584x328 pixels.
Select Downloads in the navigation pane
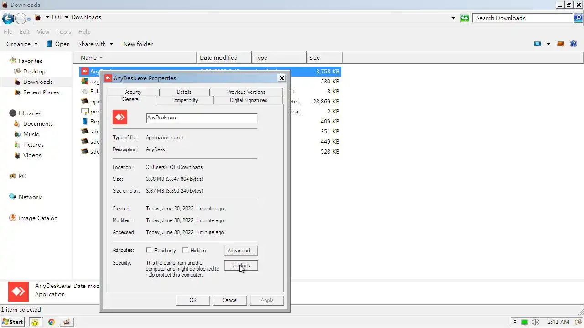click(x=38, y=82)
